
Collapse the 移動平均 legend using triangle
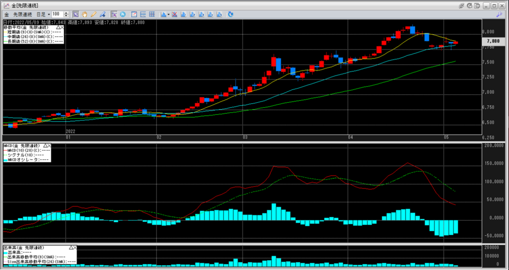(x=57, y=27)
